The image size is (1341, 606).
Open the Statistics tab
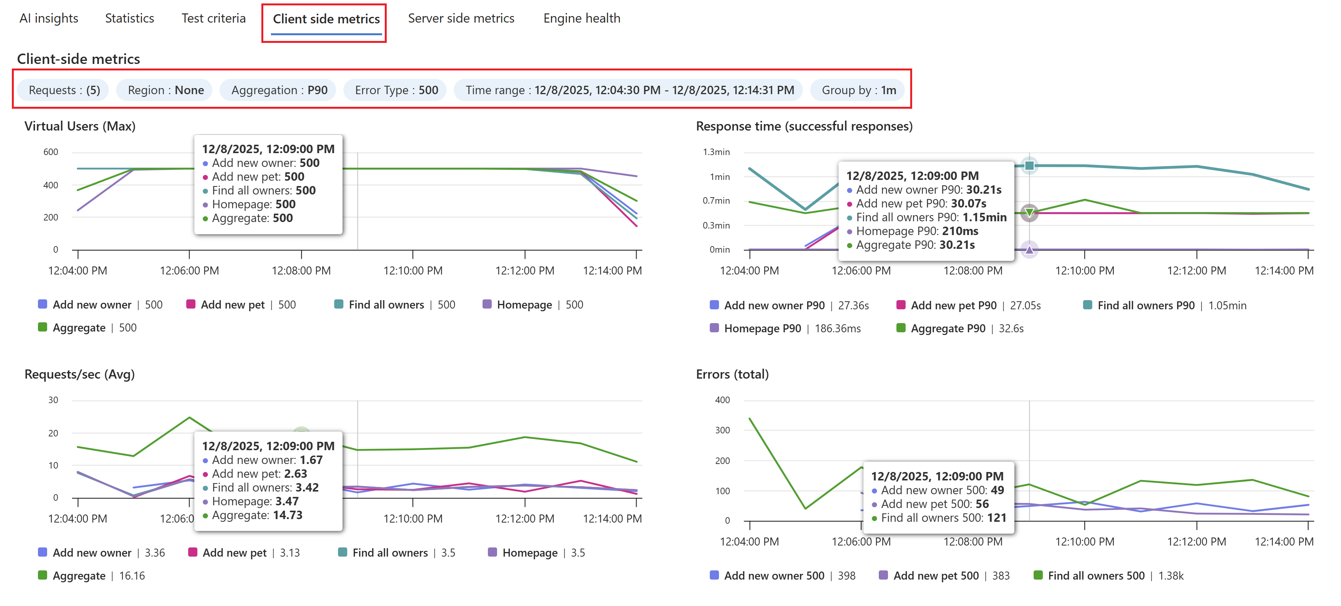[x=129, y=18]
